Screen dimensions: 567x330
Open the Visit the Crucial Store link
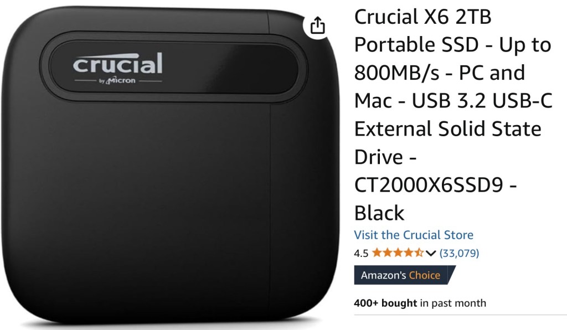tap(413, 235)
